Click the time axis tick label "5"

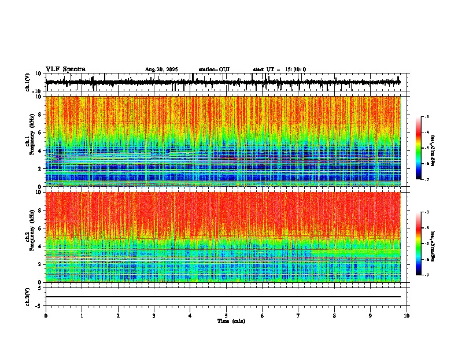226,316
